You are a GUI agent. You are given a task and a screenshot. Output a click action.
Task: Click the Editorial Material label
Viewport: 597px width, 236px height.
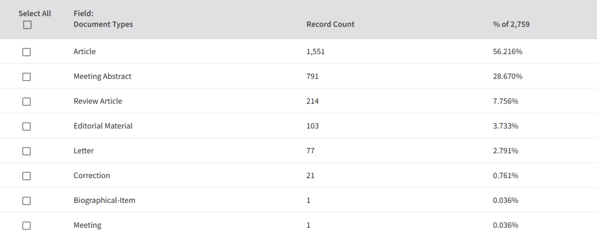point(103,126)
